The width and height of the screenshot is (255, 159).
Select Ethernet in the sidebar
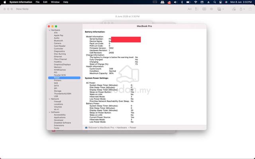pos(58,56)
